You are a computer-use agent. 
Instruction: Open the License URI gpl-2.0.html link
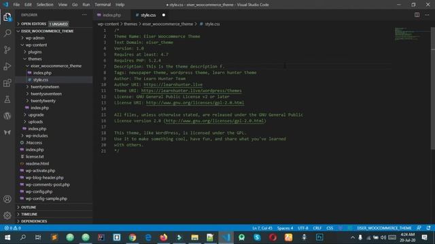coord(195,103)
